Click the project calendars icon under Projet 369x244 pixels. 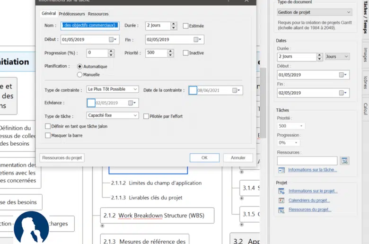[281, 200]
